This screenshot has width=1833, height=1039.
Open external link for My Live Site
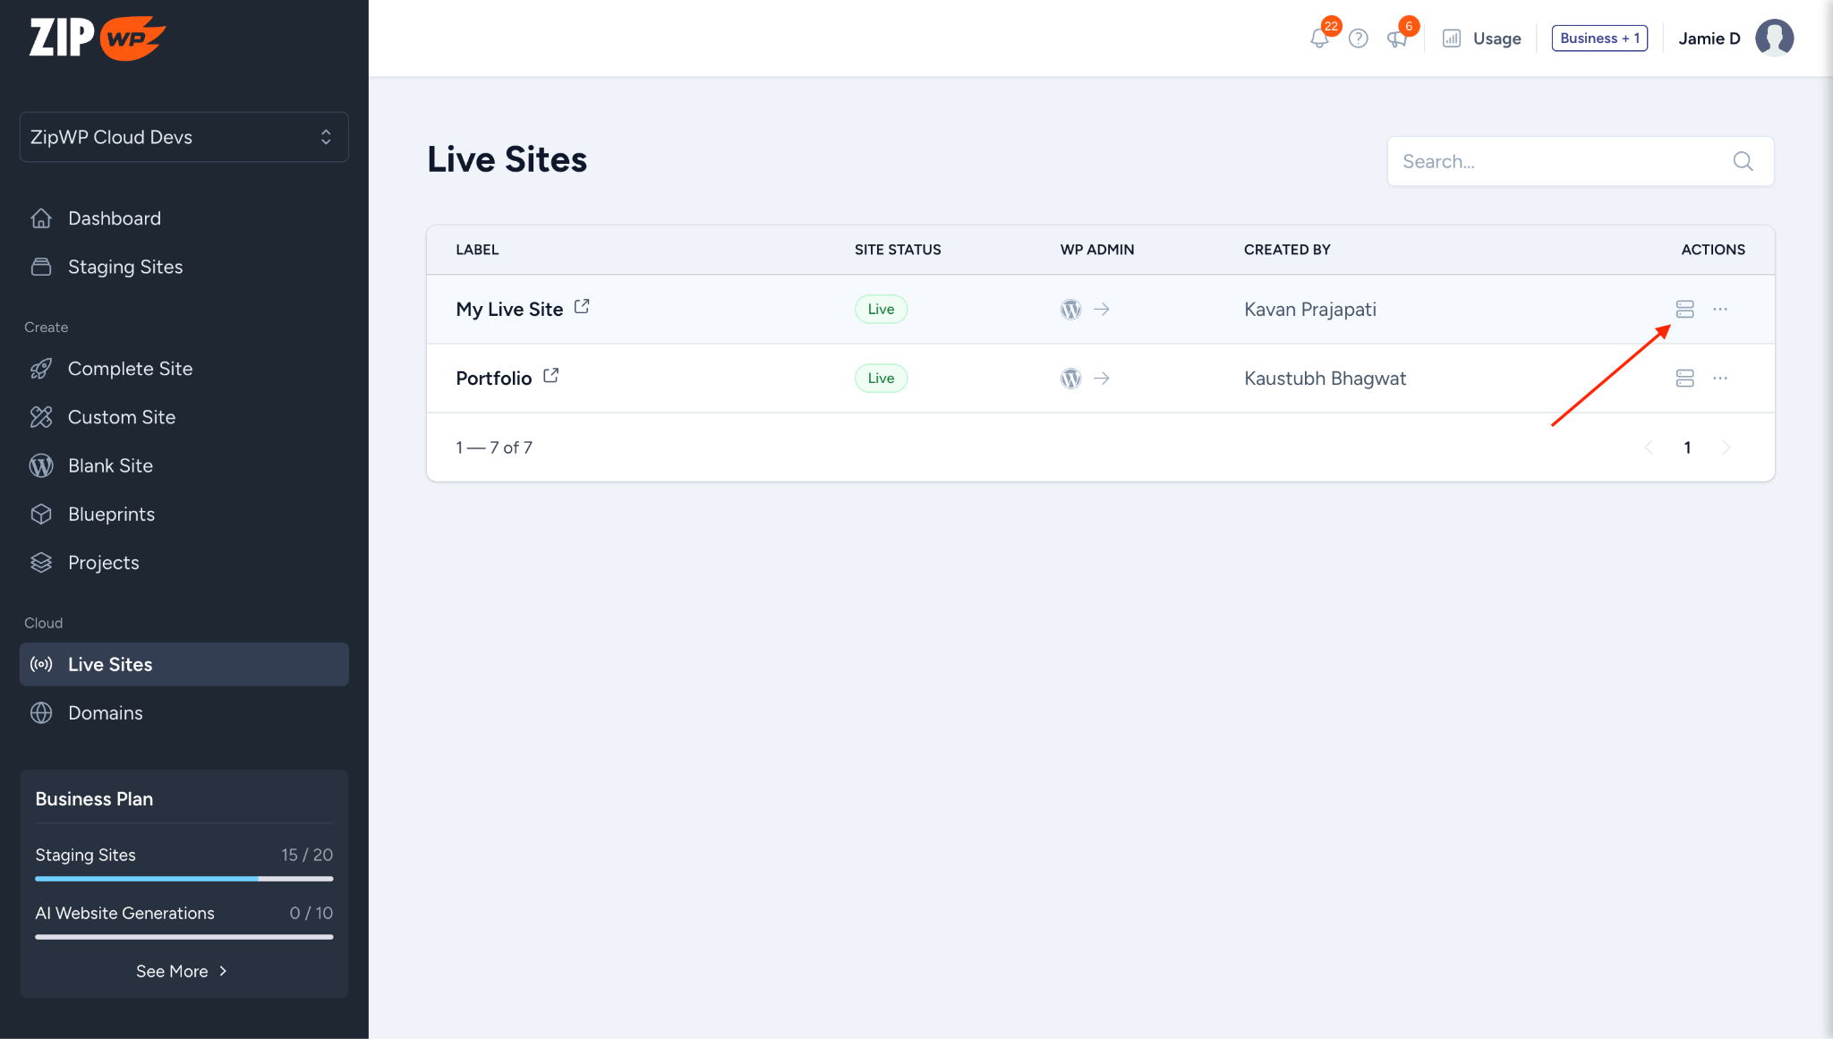click(x=582, y=307)
